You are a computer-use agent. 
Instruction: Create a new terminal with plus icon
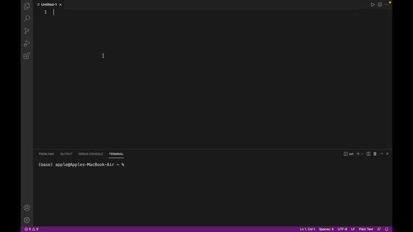coord(358,154)
